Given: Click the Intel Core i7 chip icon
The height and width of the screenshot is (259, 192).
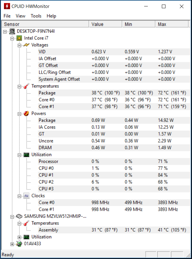Looking at the screenshot, I should click(x=19, y=38).
